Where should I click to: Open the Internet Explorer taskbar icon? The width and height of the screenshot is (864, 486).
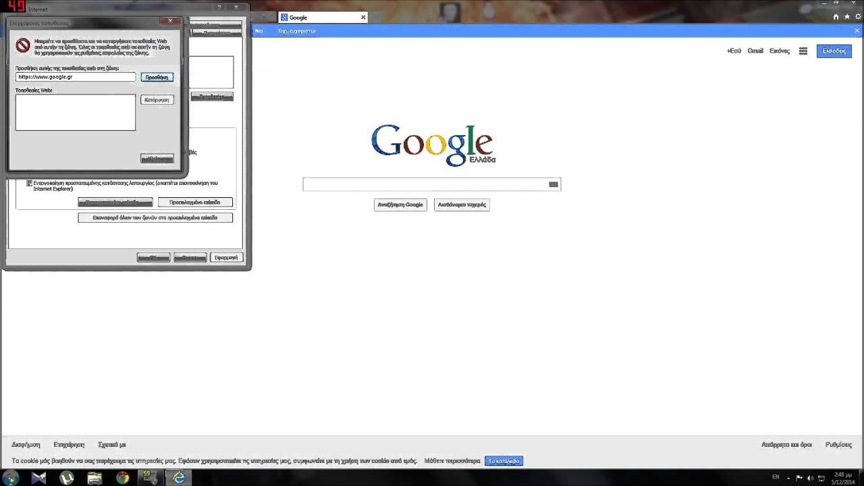pos(178,478)
